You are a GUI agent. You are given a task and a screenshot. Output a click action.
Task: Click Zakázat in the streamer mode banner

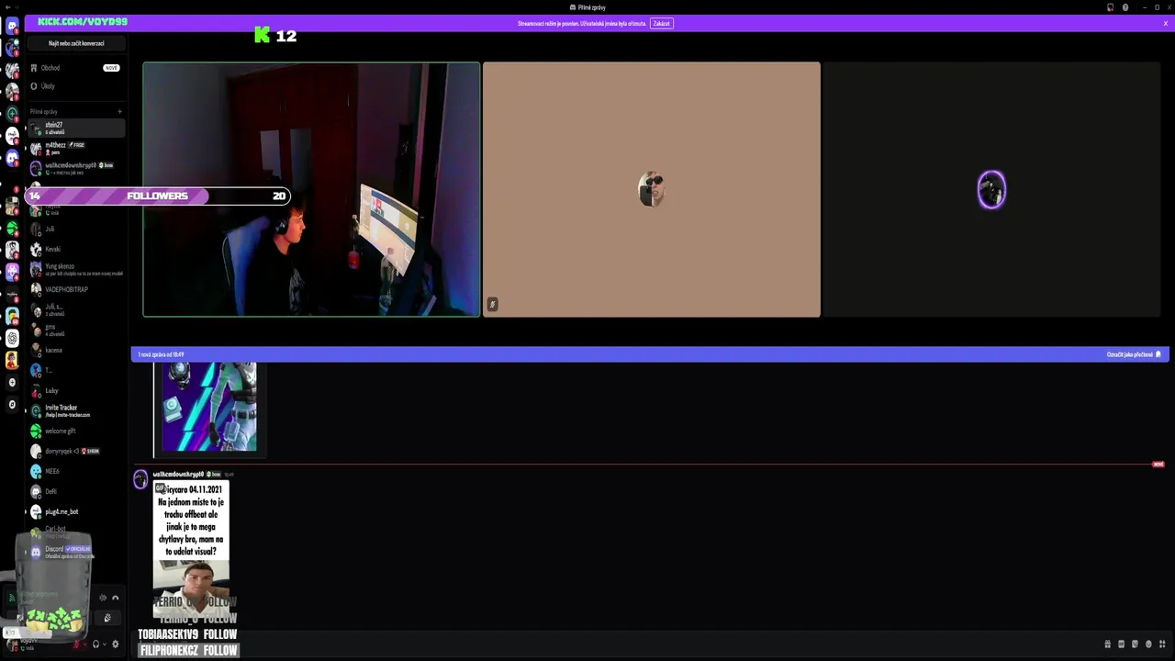point(662,23)
